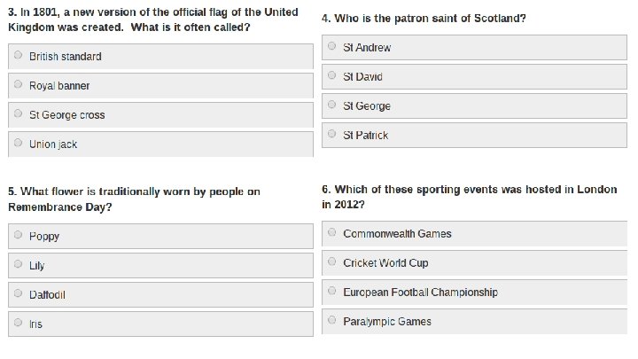Pick St George as patron saint
The image size is (638, 359).
tap(331, 105)
